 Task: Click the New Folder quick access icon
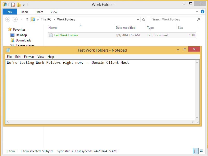pyautogui.click(x=19, y=5)
